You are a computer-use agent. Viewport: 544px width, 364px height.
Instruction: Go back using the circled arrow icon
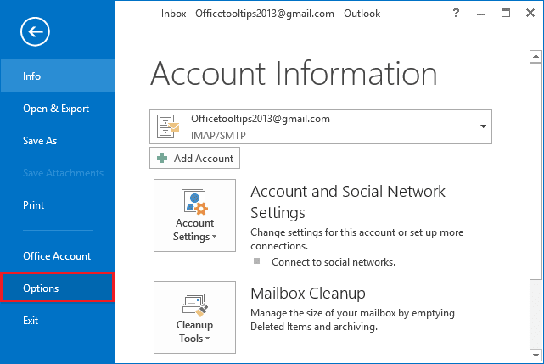pos(35,31)
